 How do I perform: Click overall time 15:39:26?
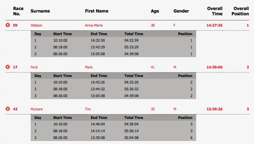[x=214, y=109]
